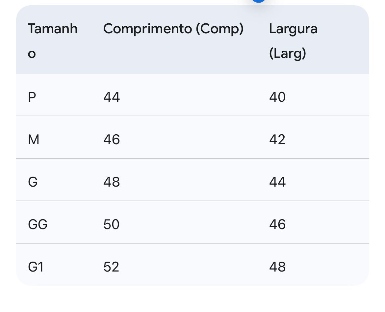
Task: Click the letter "o" wrapped under Tamanh
Action: pos(32,54)
